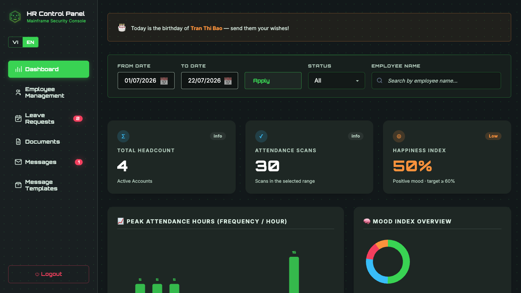Open the Dashboard menu item
521x293 pixels.
pos(48,69)
